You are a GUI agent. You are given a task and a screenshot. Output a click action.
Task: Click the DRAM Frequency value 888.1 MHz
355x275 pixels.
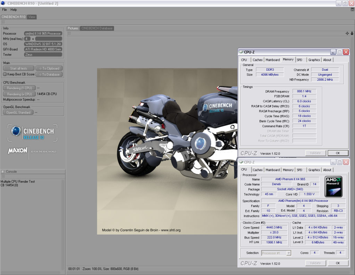304,91
